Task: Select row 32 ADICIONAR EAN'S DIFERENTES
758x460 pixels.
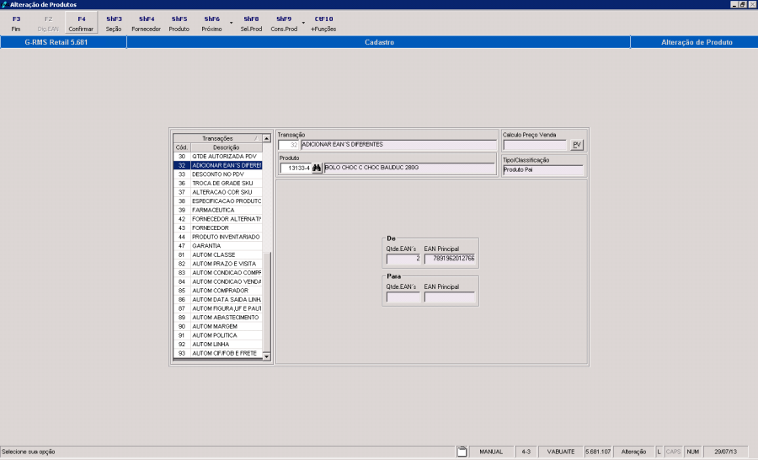Action: point(217,165)
